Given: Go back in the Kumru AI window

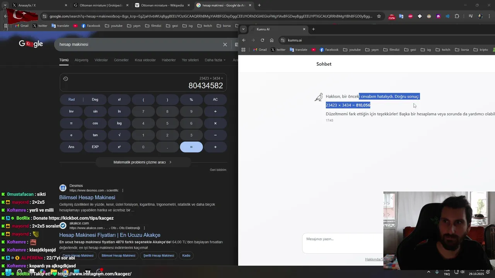Looking at the screenshot, I should coord(244,40).
